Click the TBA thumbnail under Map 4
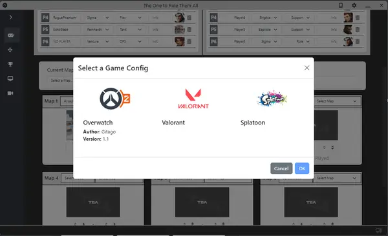This screenshot has height=236, width=388. 93,202
